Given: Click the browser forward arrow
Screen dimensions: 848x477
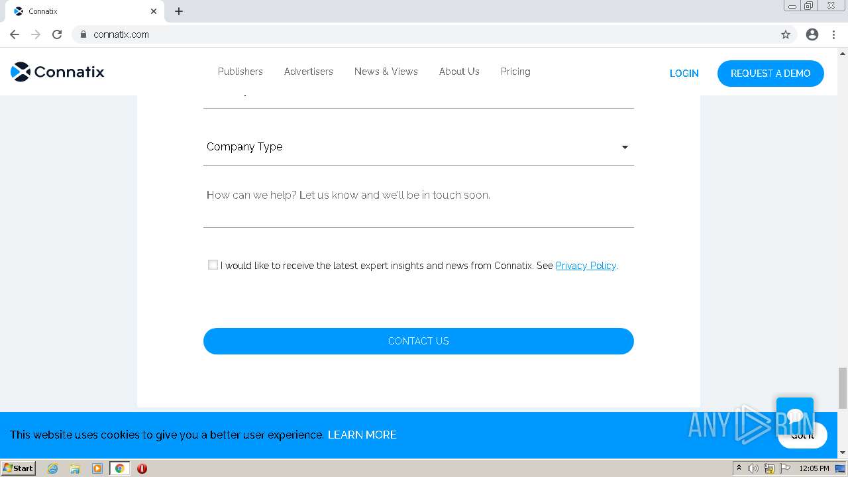Looking at the screenshot, I should tap(36, 34).
